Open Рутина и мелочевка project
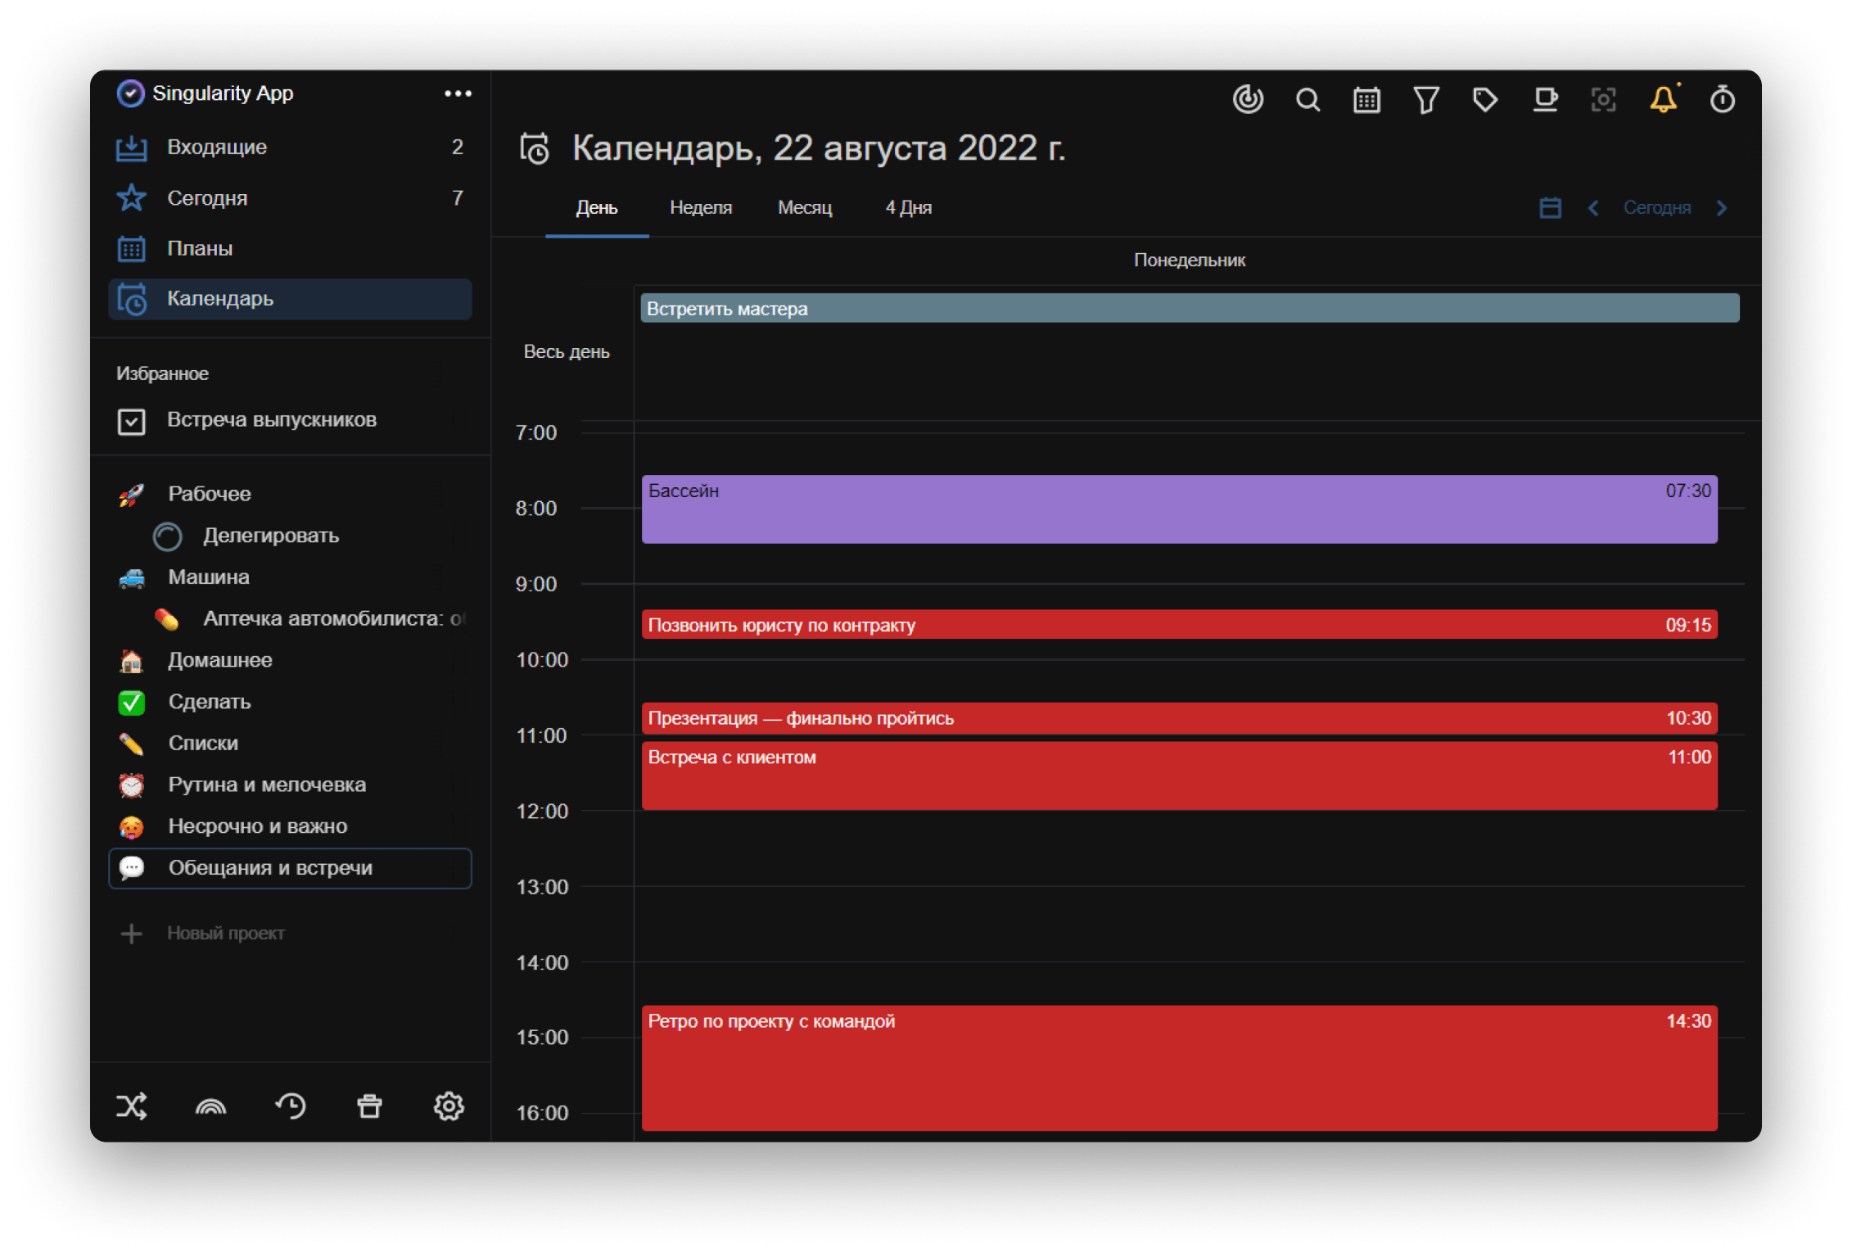 pyautogui.click(x=290, y=785)
